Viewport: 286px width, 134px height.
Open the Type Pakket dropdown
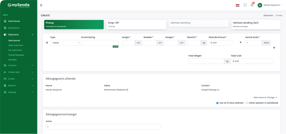click(65, 43)
